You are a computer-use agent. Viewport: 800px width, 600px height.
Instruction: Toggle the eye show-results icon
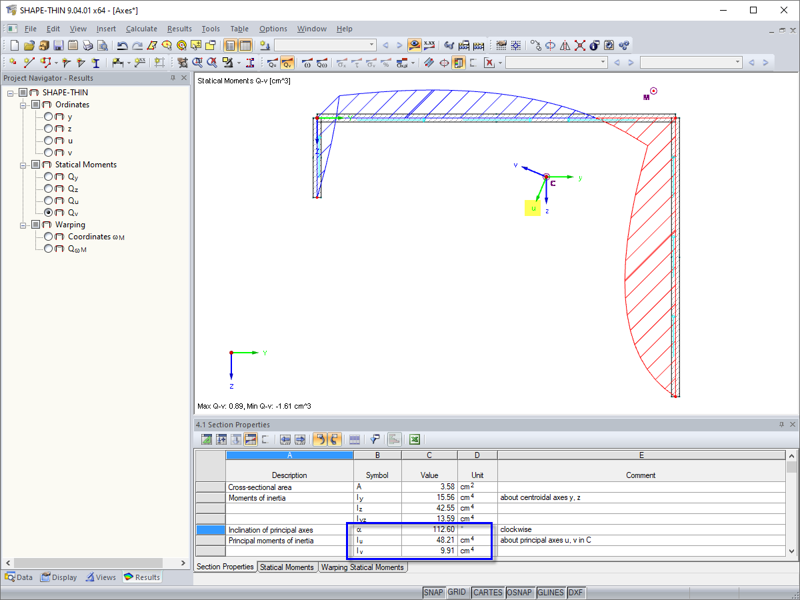[x=415, y=45]
